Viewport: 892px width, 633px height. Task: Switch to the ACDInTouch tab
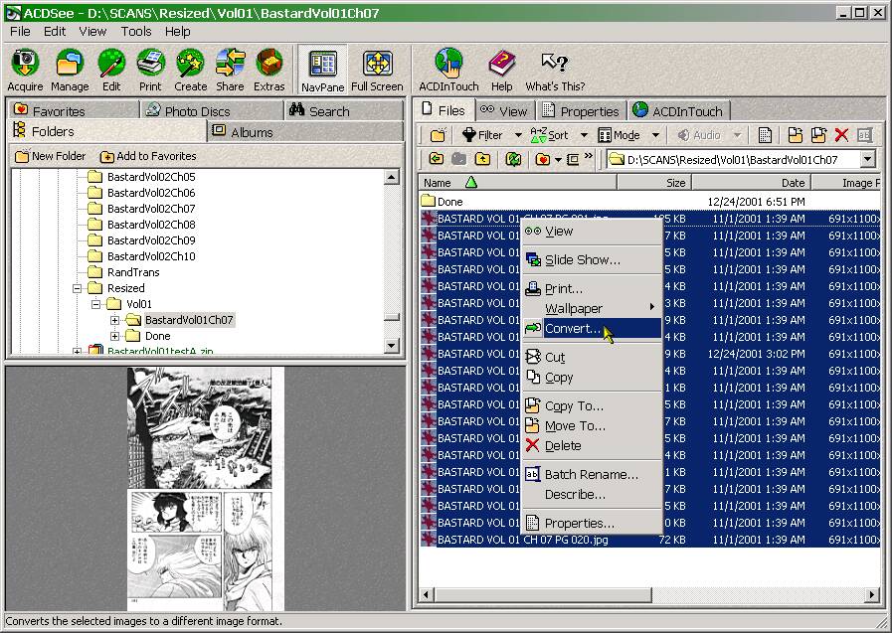tap(678, 111)
